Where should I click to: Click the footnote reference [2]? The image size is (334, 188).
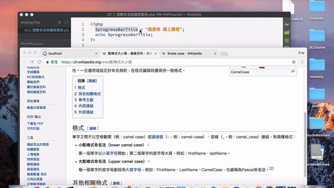tap(271, 168)
